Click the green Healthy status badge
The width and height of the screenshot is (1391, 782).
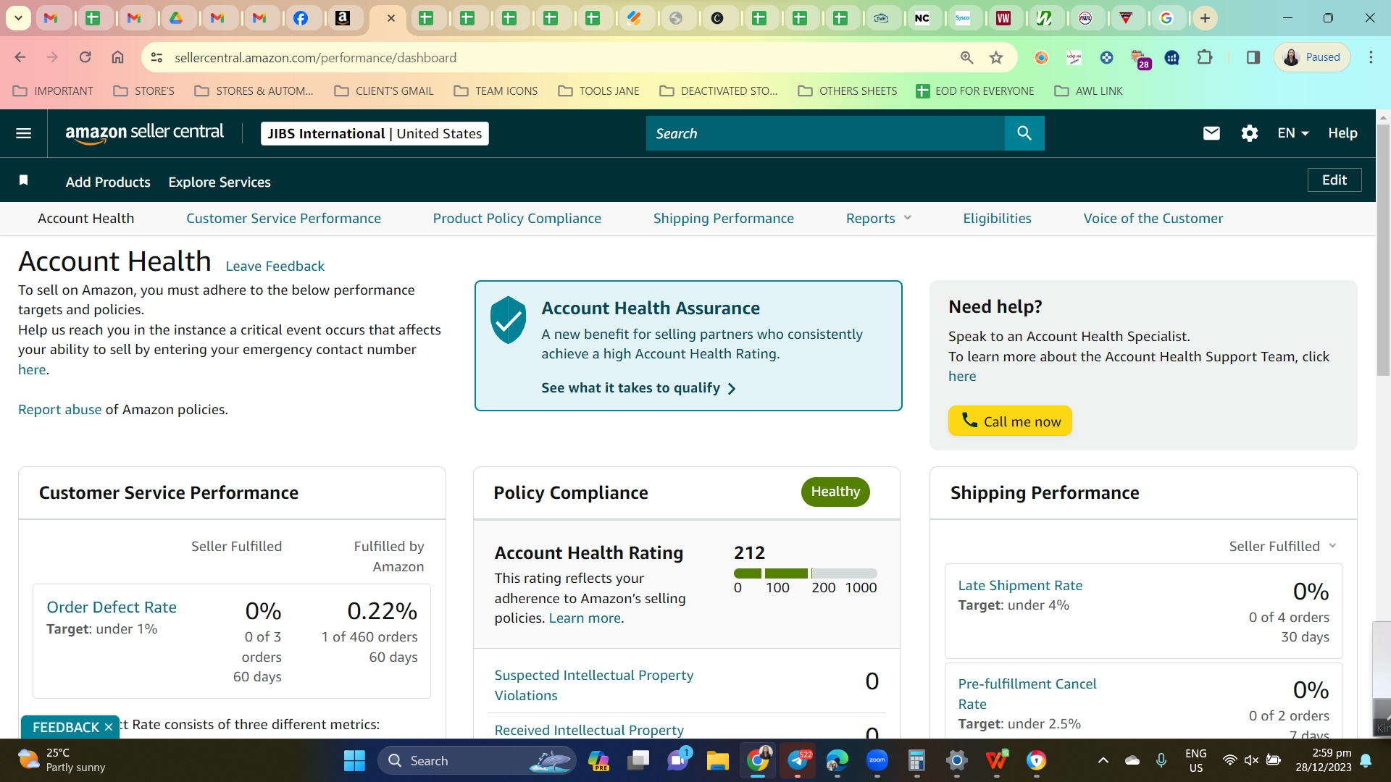tap(835, 492)
